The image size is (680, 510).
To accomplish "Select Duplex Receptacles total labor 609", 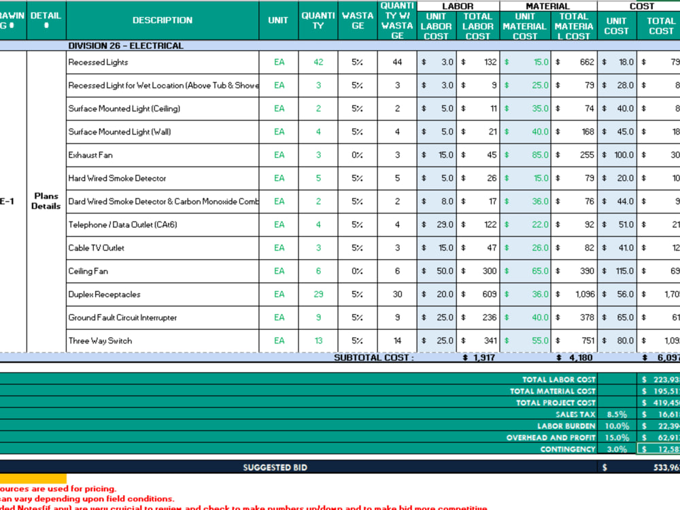I will click(x=478, y=294).
